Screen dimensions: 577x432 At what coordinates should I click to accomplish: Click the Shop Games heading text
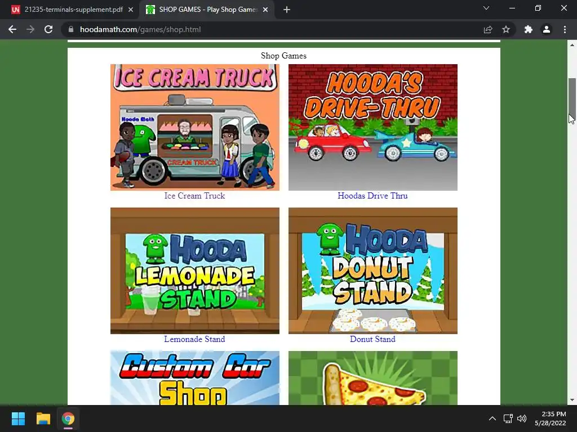pyautogui.click(x=284, y=56)
